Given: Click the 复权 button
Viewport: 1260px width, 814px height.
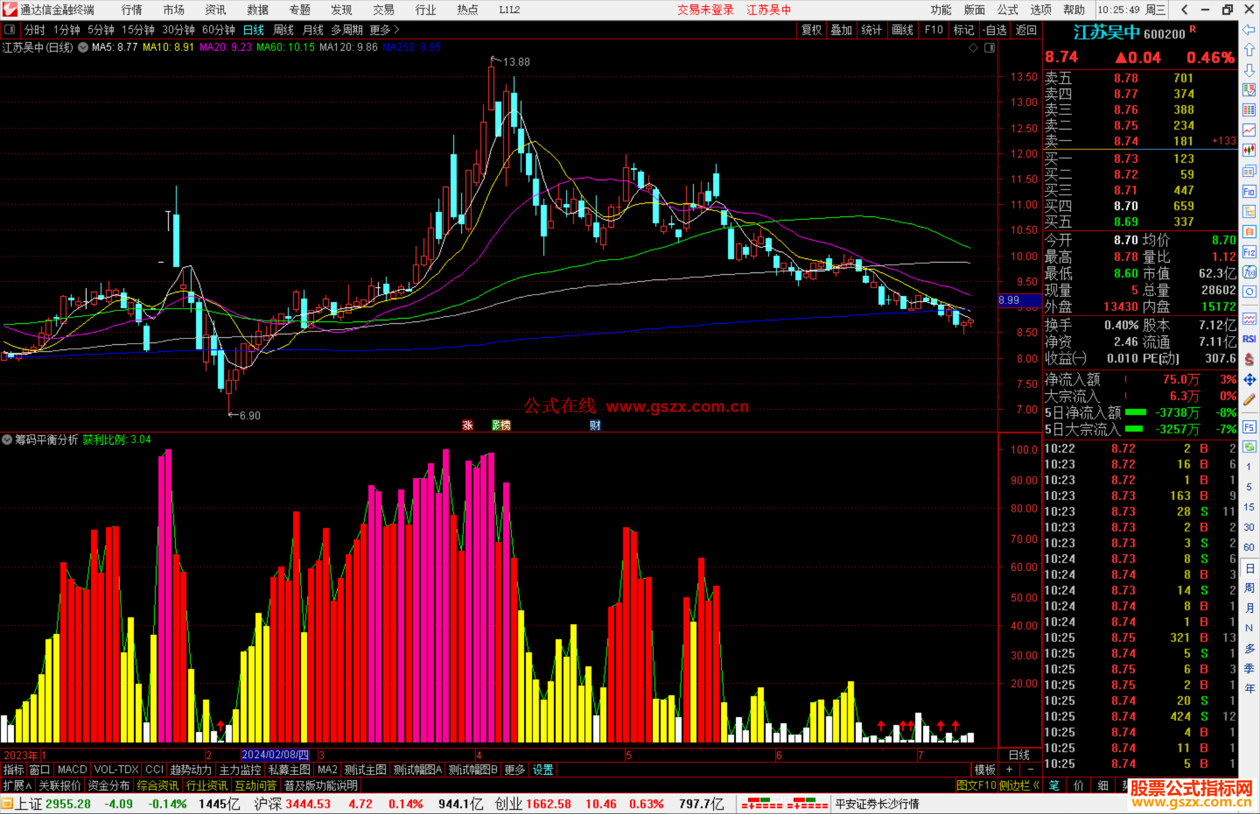Looking at the screenshot, I should 811,30.
